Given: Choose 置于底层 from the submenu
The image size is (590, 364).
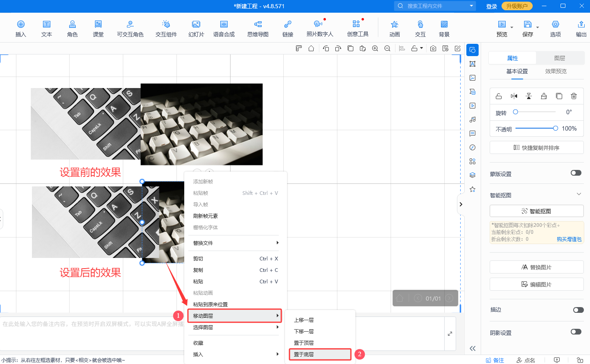Looking at the screenshot, I should coord(320,355).
